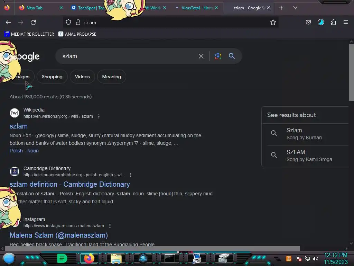Open the MEDIAFIRE ROULETTER bookmark
This screenshot has width=354, height=266.
pos(29,34)
